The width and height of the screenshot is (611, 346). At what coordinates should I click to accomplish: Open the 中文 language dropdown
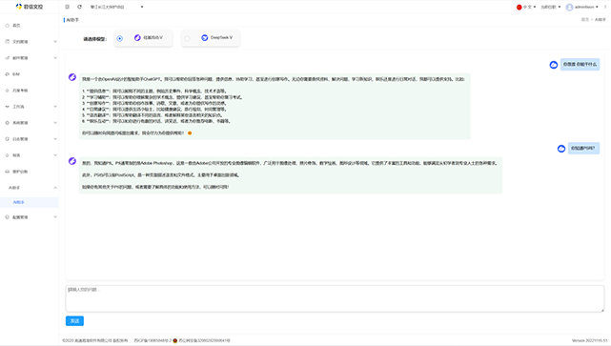coord(529,7)
